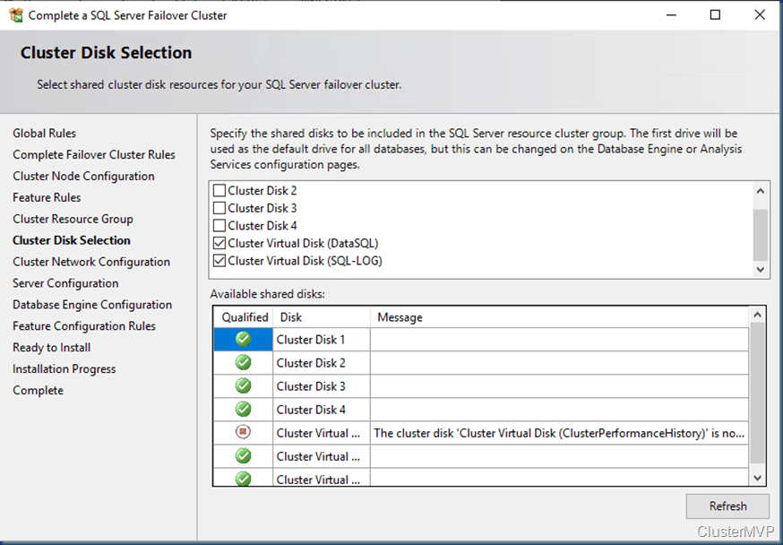Select Global Rules step in sidebar
The image size is (783, 545).
click(45, 134)
